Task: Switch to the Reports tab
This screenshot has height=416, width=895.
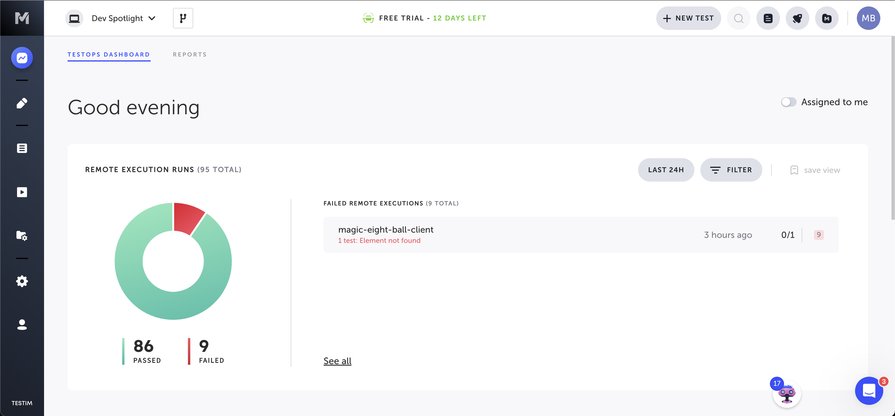Action: pyautogui.click(x=190, y=54)
